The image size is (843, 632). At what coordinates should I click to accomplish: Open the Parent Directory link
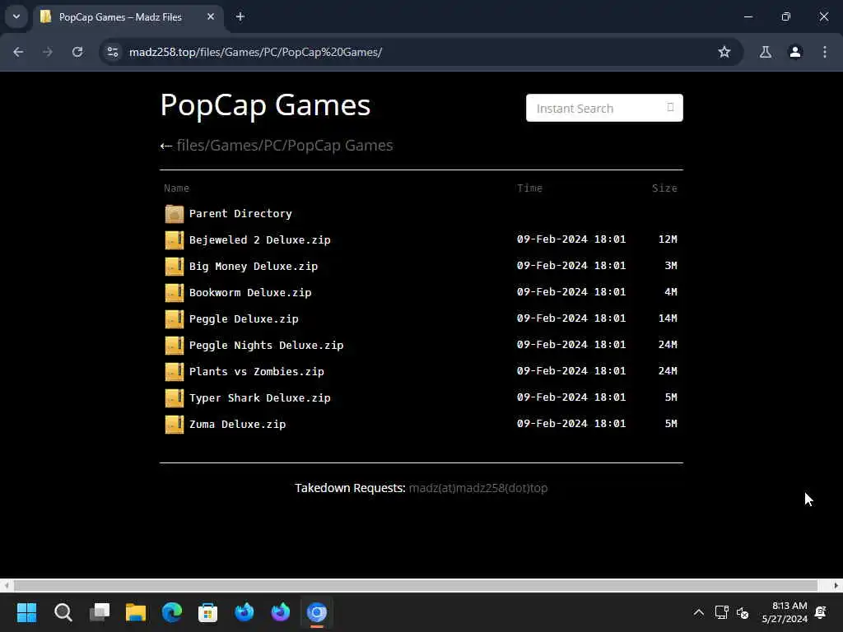(240, 213)
